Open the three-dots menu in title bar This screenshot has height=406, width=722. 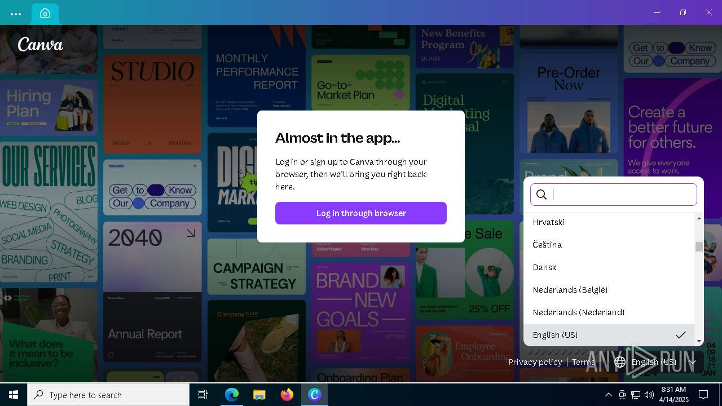click(x=16, y=14)
